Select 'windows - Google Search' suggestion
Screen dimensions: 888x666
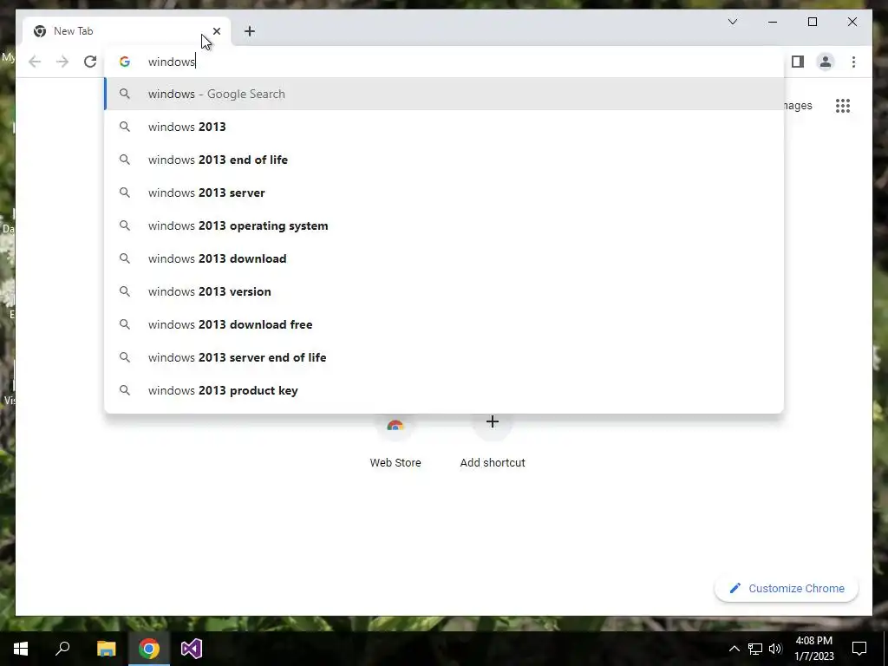pos(444,94)
